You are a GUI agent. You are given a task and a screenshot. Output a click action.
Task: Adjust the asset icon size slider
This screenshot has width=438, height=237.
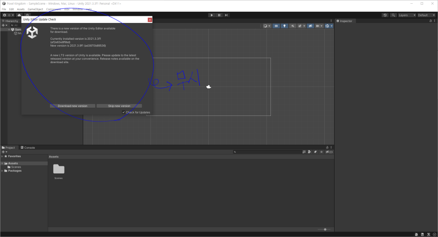coord(324,230)
